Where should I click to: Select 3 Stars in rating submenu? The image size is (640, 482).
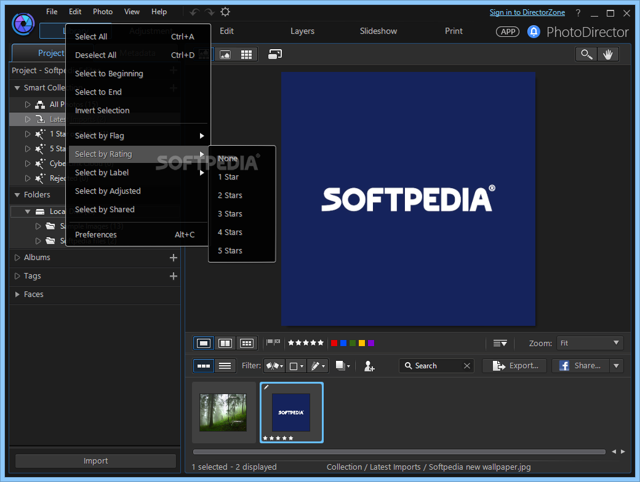click(242, 214)
